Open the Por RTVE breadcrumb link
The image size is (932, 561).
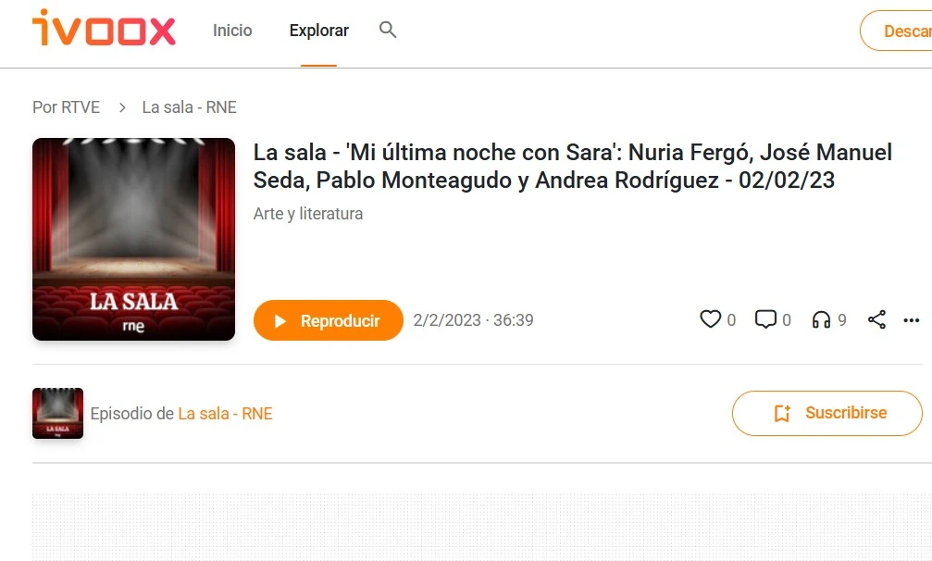tap(66, 107)
